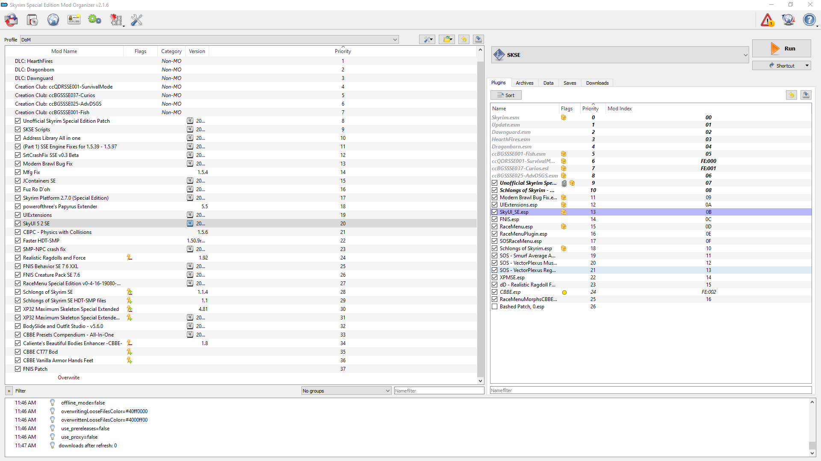This screenshot has width=821, height=461.
Task: Click the update check globe icon
Action: pyautogui.click(x=788, y=20)
